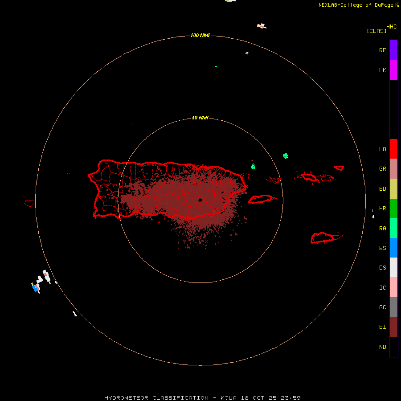Screen dimensions: 401x401
Task: Click the WS blue legend swatch
Action: (x=393, y=248)
